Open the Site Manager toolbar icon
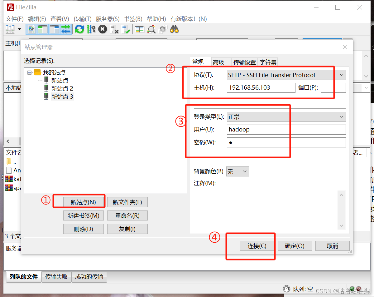The image size is (374, 297). pyautogui.click(x=10, y=29)
